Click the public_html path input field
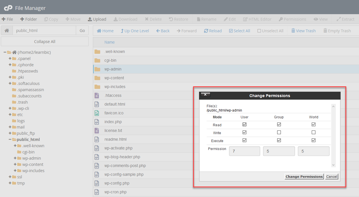 click(x=44, y=31)
